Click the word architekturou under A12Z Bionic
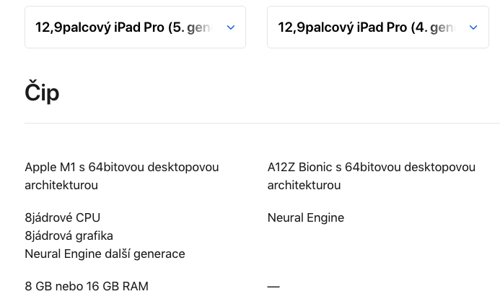 point(304,185)
